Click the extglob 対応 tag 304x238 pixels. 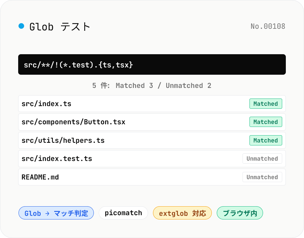pyautogui.click(x=182, y=213)
